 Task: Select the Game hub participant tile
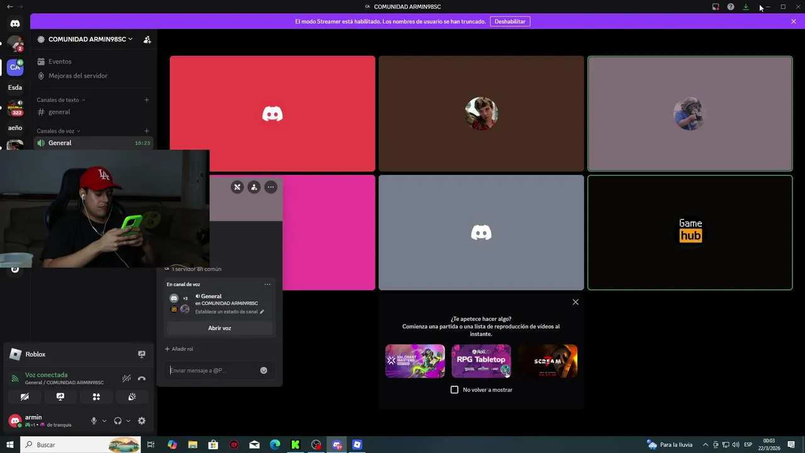[x=690, y=233]
